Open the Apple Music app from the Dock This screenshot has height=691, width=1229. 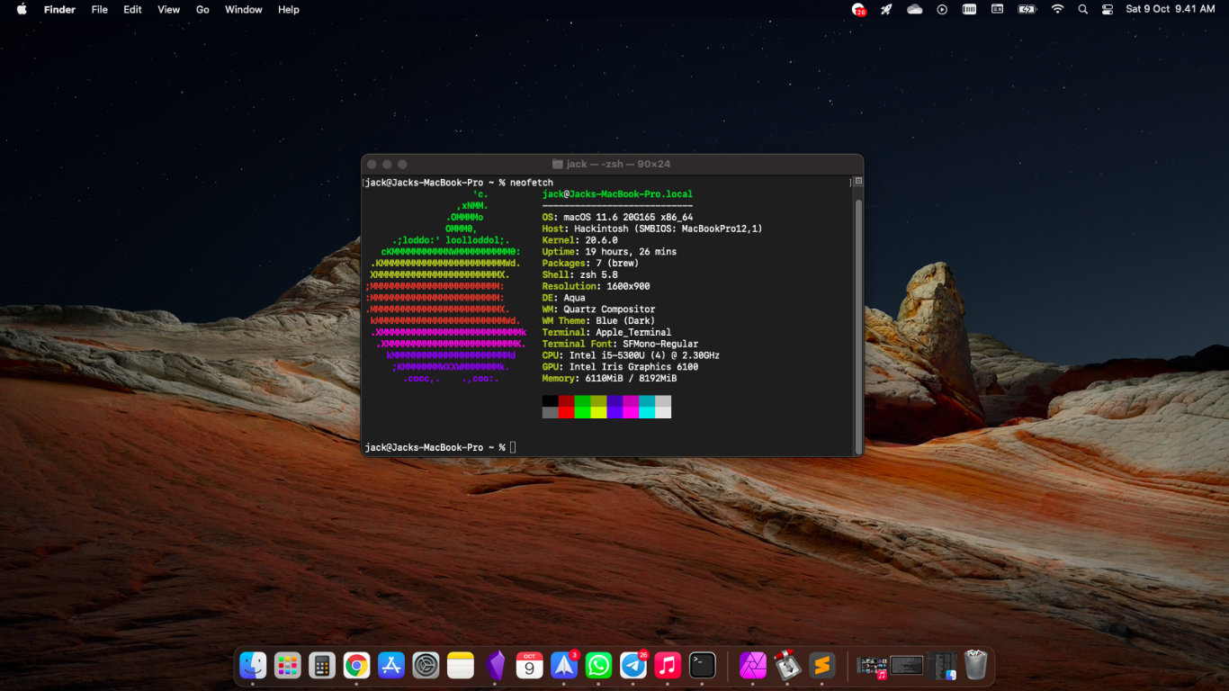point(668,665)
